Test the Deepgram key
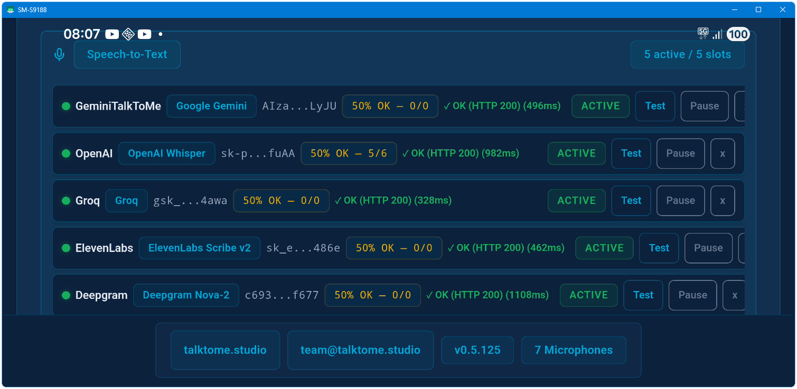 pos(643,295)
